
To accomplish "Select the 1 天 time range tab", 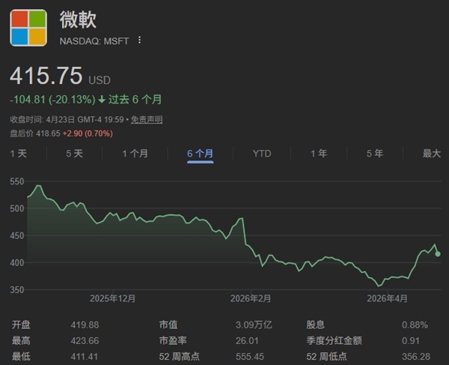I will click(x=19, y=153).
